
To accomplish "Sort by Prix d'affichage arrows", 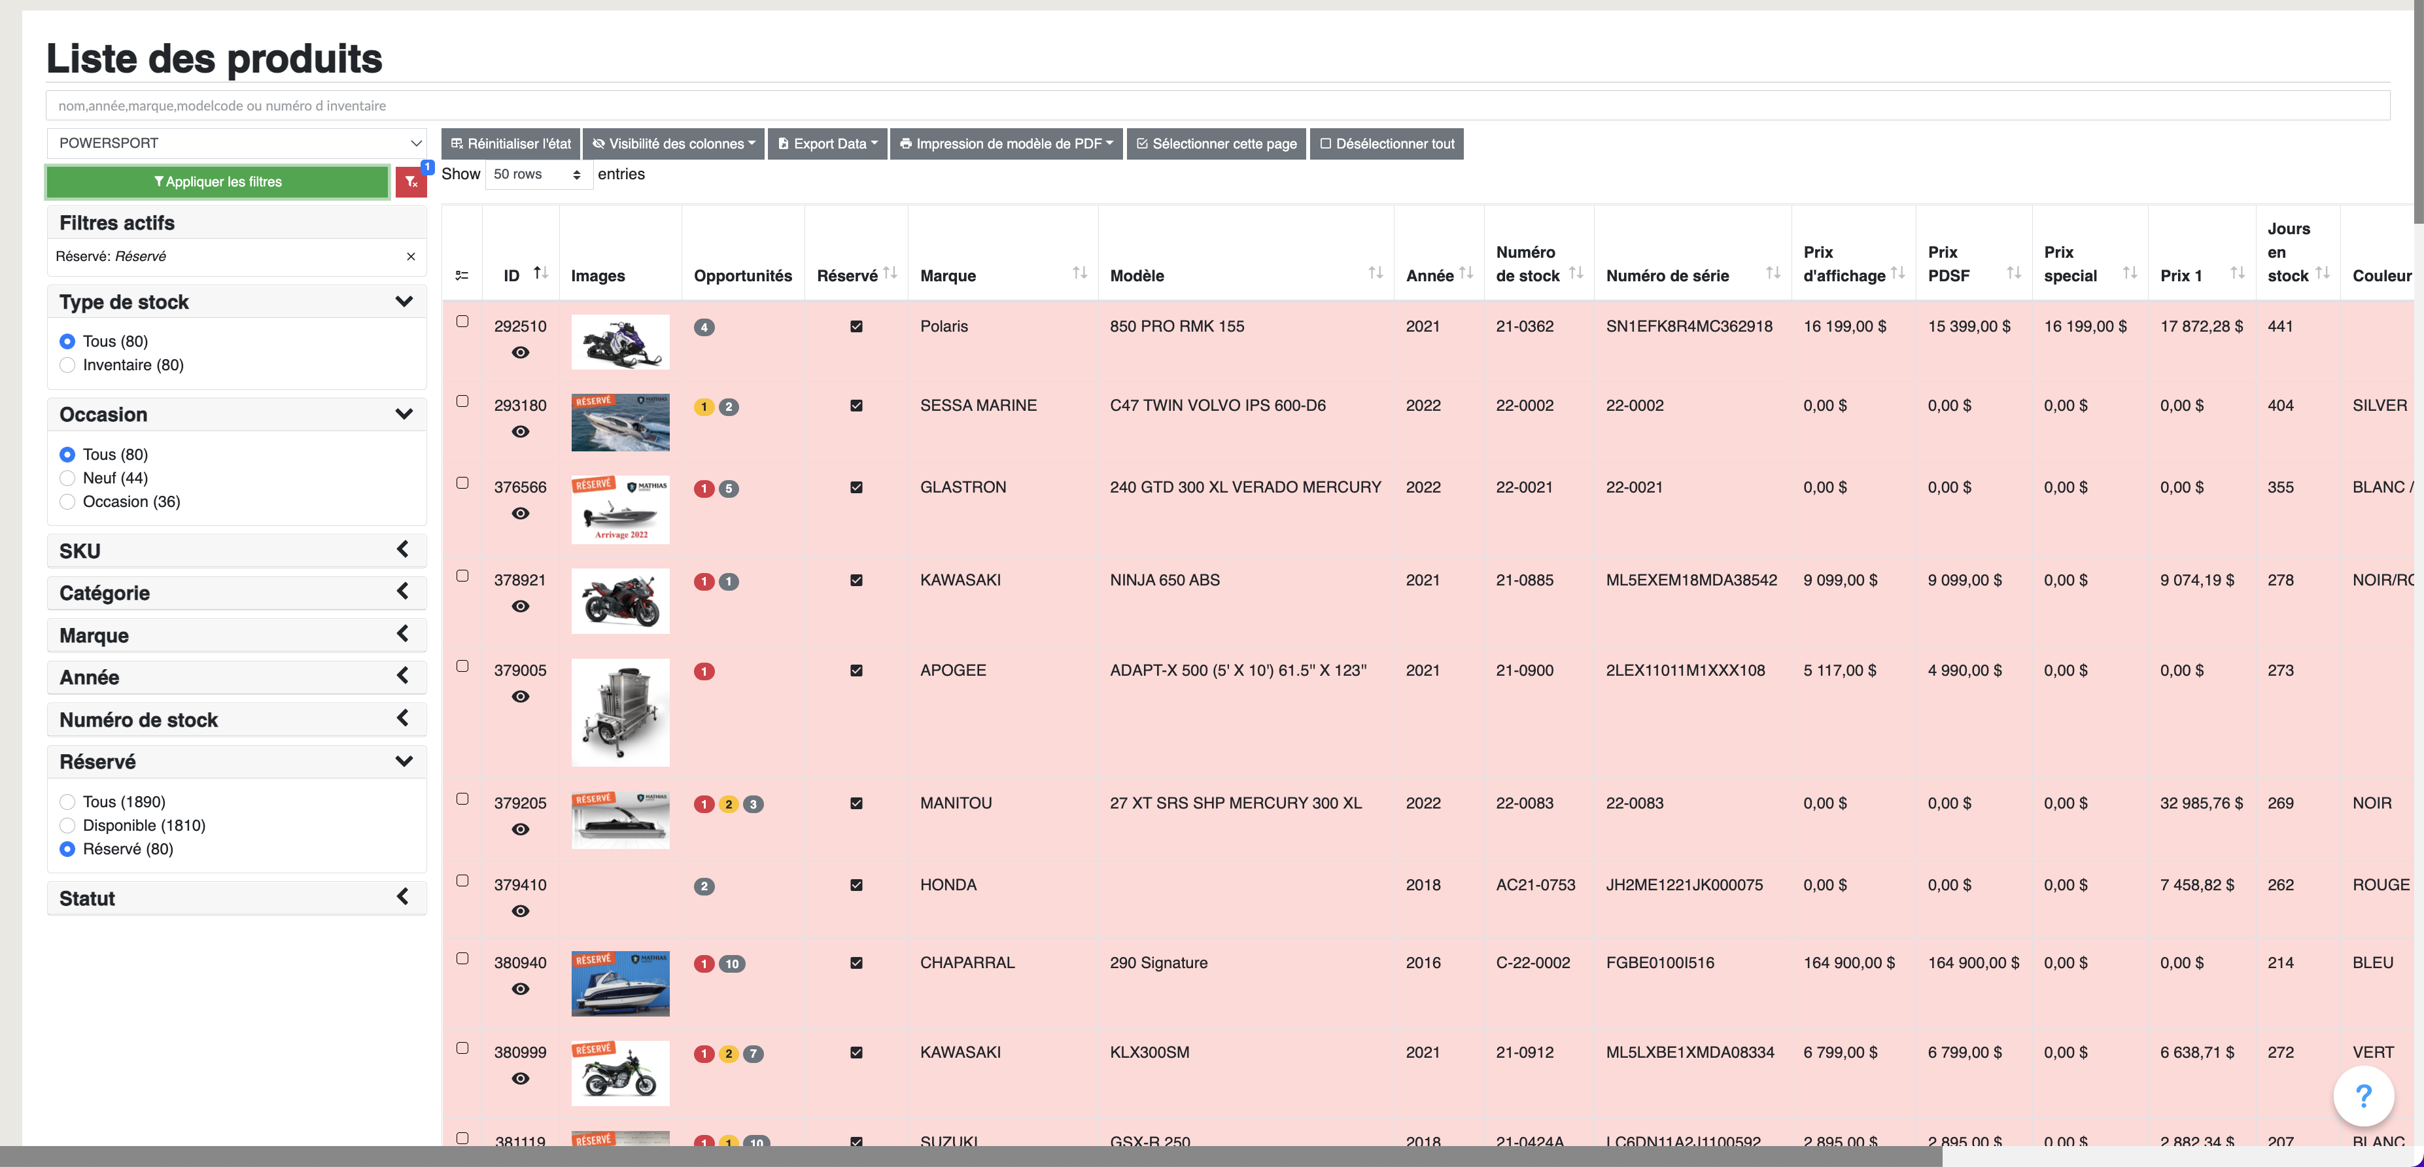I will click(1898, 273).
